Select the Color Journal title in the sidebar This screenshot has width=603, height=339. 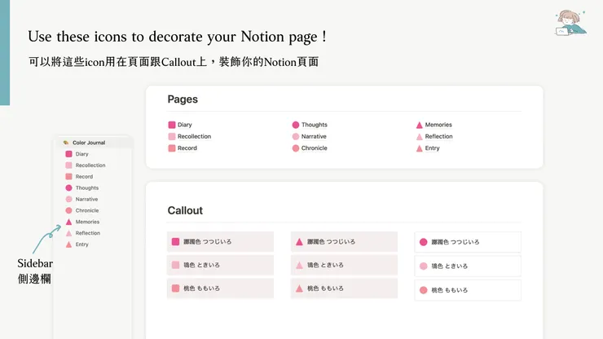tap(89, 143)
